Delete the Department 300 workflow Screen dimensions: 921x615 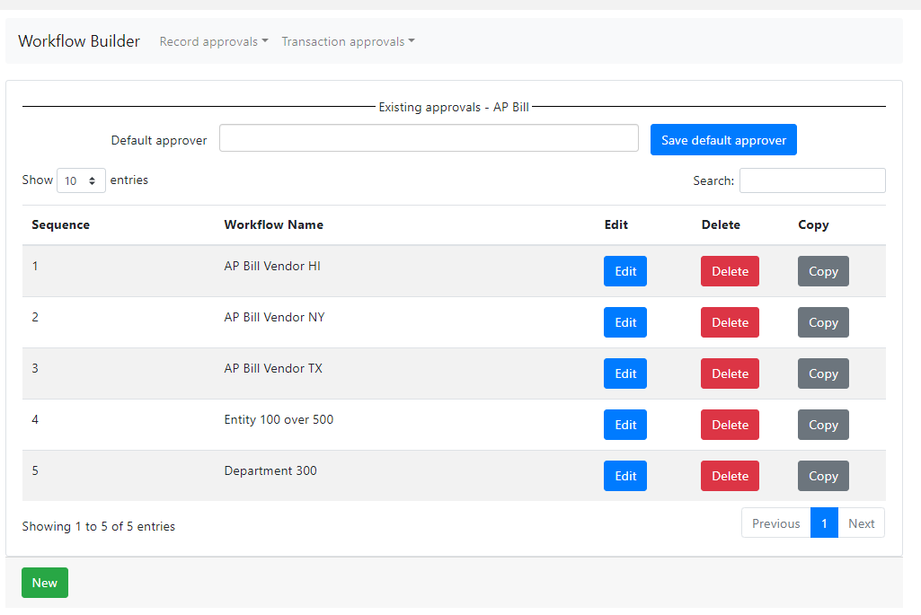(730, 476)
